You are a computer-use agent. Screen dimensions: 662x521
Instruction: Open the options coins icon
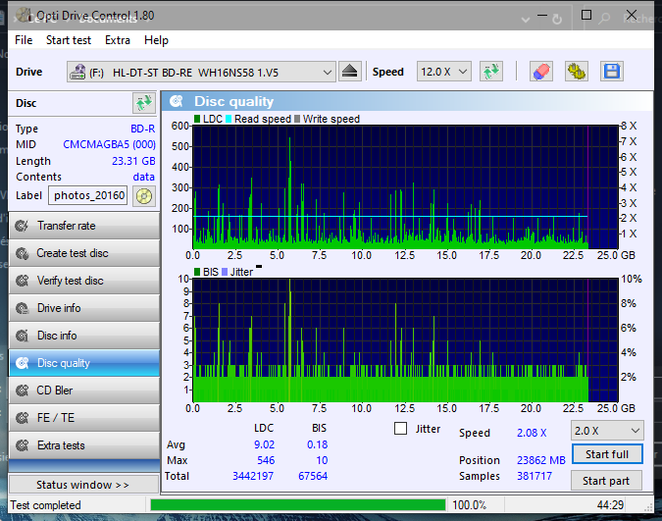coord(576,72)
